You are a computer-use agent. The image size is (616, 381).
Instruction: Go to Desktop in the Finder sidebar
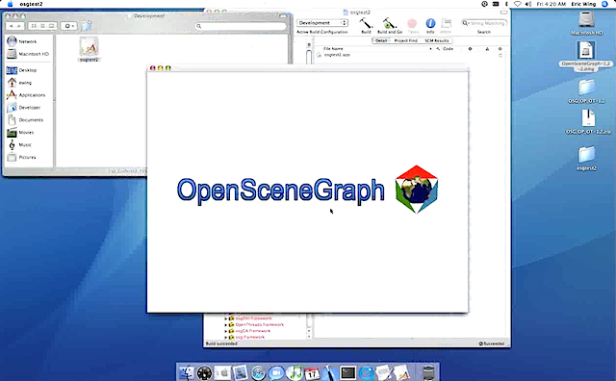21,70
